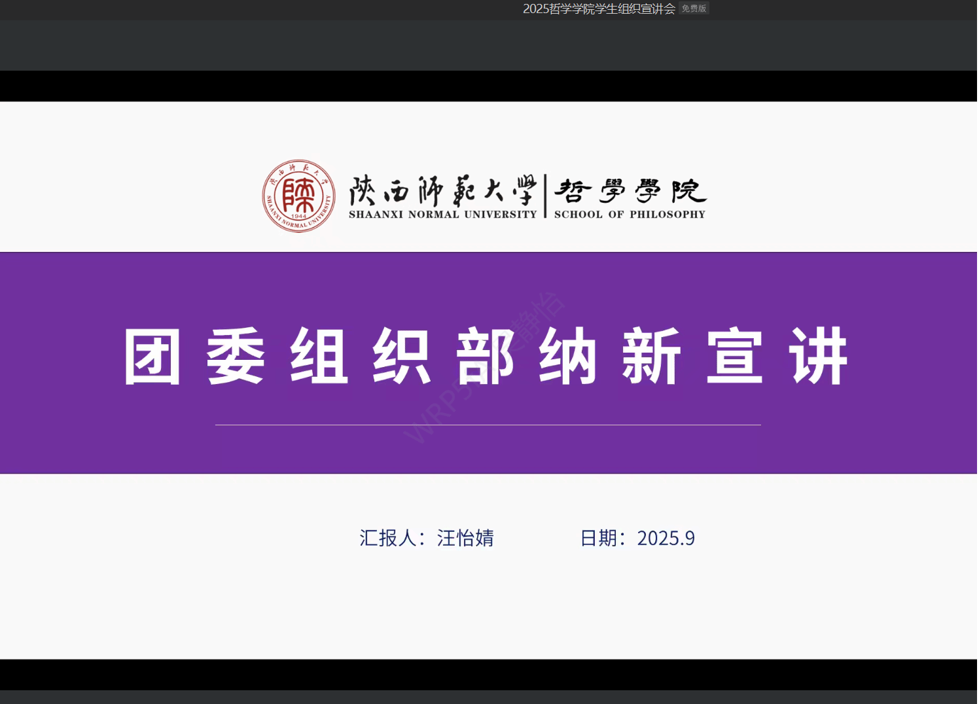Select the date value 2025.9
The image size is (979, 704).
666,538
